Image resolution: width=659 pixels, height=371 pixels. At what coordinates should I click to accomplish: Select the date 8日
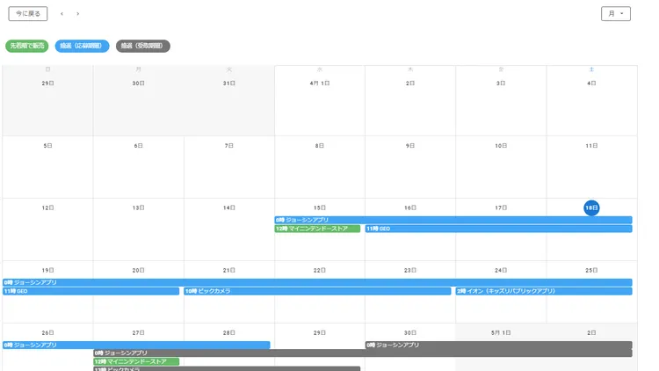pos(320,146)
